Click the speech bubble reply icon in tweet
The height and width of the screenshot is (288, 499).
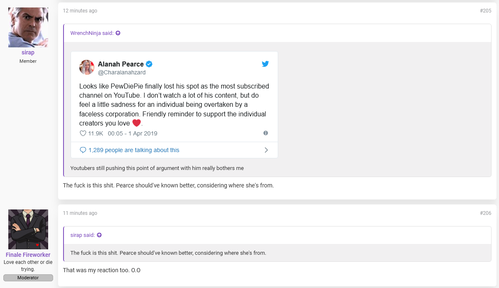pos(83,150)
